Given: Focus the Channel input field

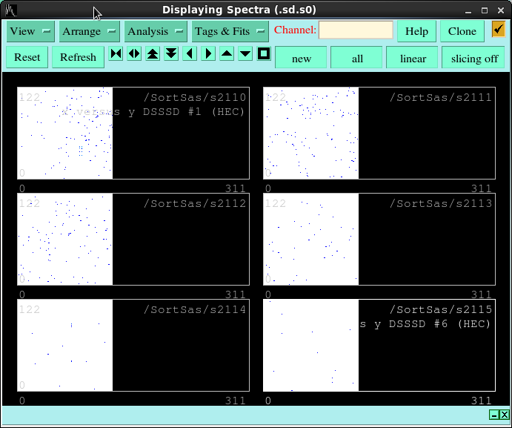Looking at the screenshot, I should (x=356, y=30).
